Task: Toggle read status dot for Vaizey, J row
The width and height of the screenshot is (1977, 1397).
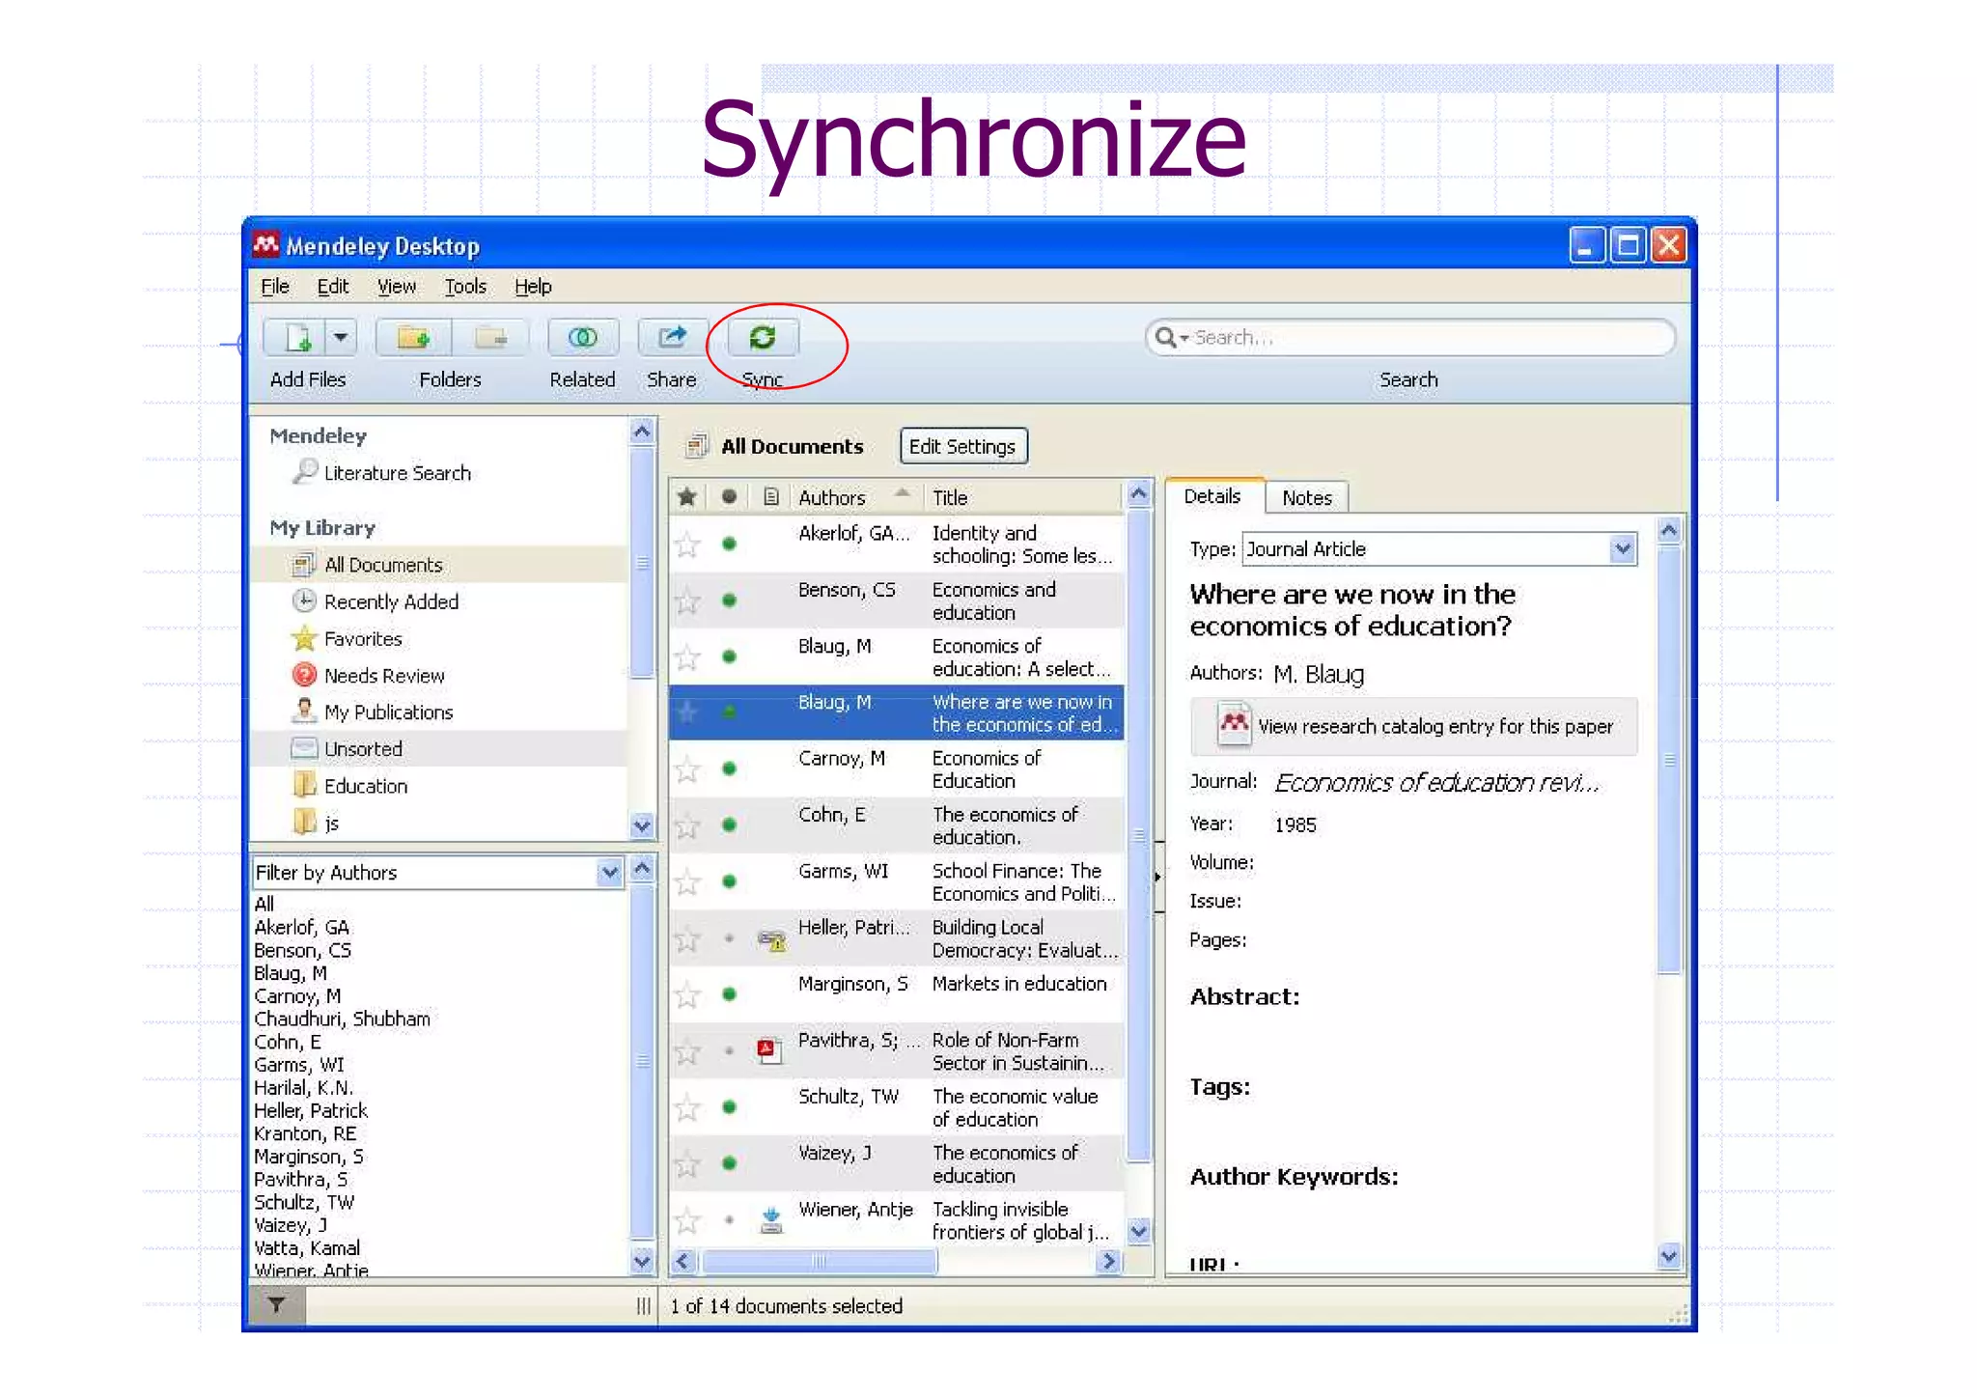Action: tap(730, 1163)
